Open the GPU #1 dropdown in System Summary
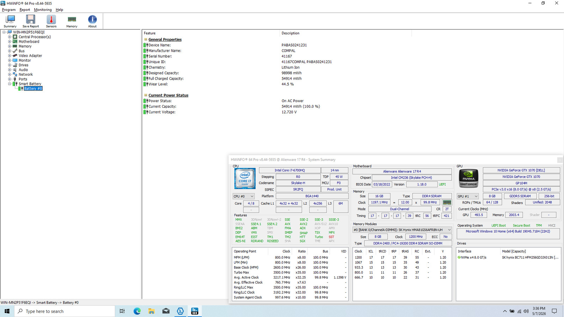 (468, 196)
